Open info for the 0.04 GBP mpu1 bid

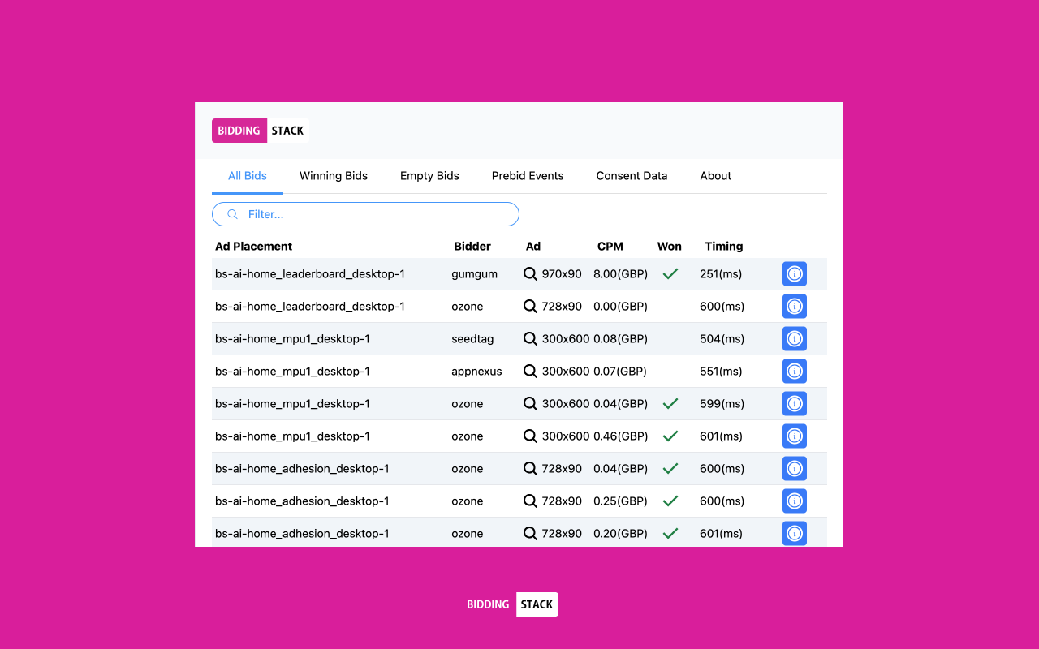(x=794, y=403)
